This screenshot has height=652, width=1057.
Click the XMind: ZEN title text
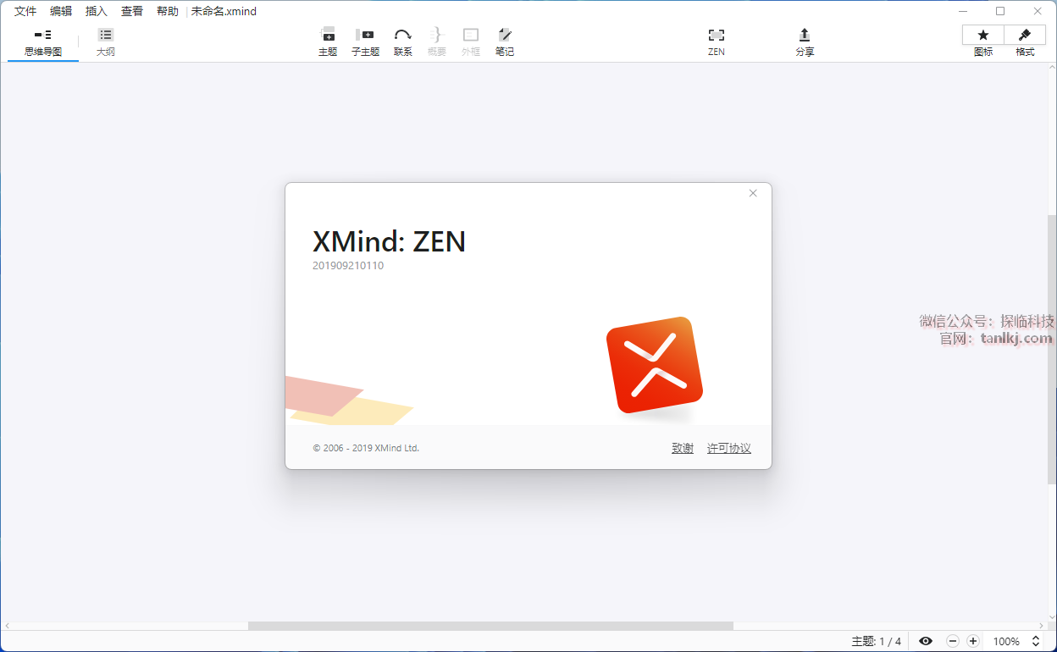click(x=390, y=241)
